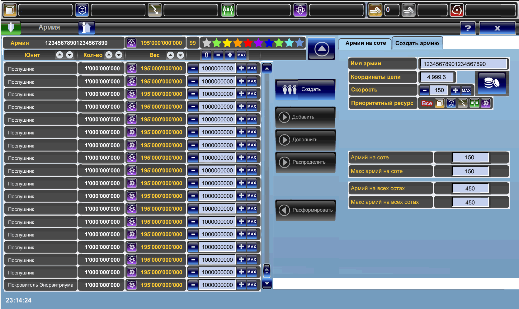The width and height of the screenshot is (519, 309).
Task: Click the Имя армии input field
Action: coord(463,64)
